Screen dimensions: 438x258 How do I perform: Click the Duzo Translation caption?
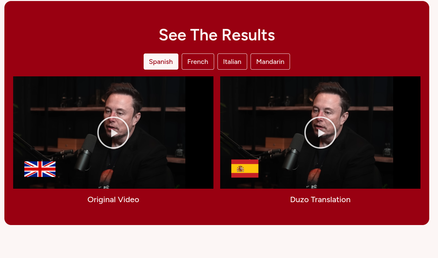(x=320, y=199)
